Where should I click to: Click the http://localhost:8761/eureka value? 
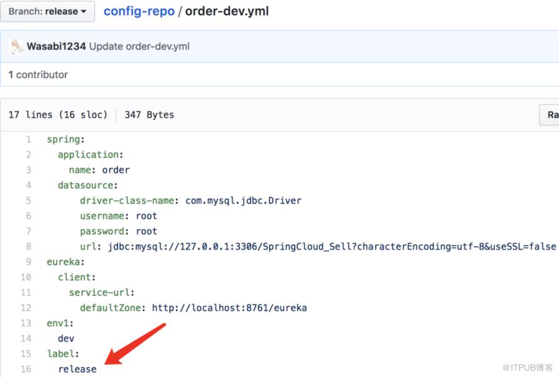(229, 307)
